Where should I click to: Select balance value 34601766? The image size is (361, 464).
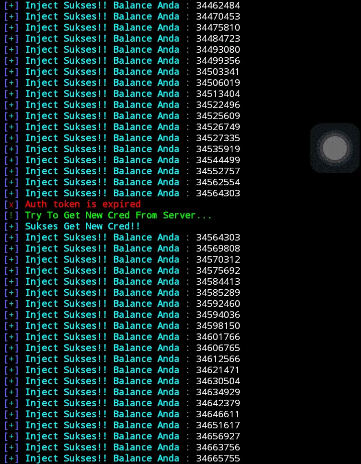(x=218, y=337)
